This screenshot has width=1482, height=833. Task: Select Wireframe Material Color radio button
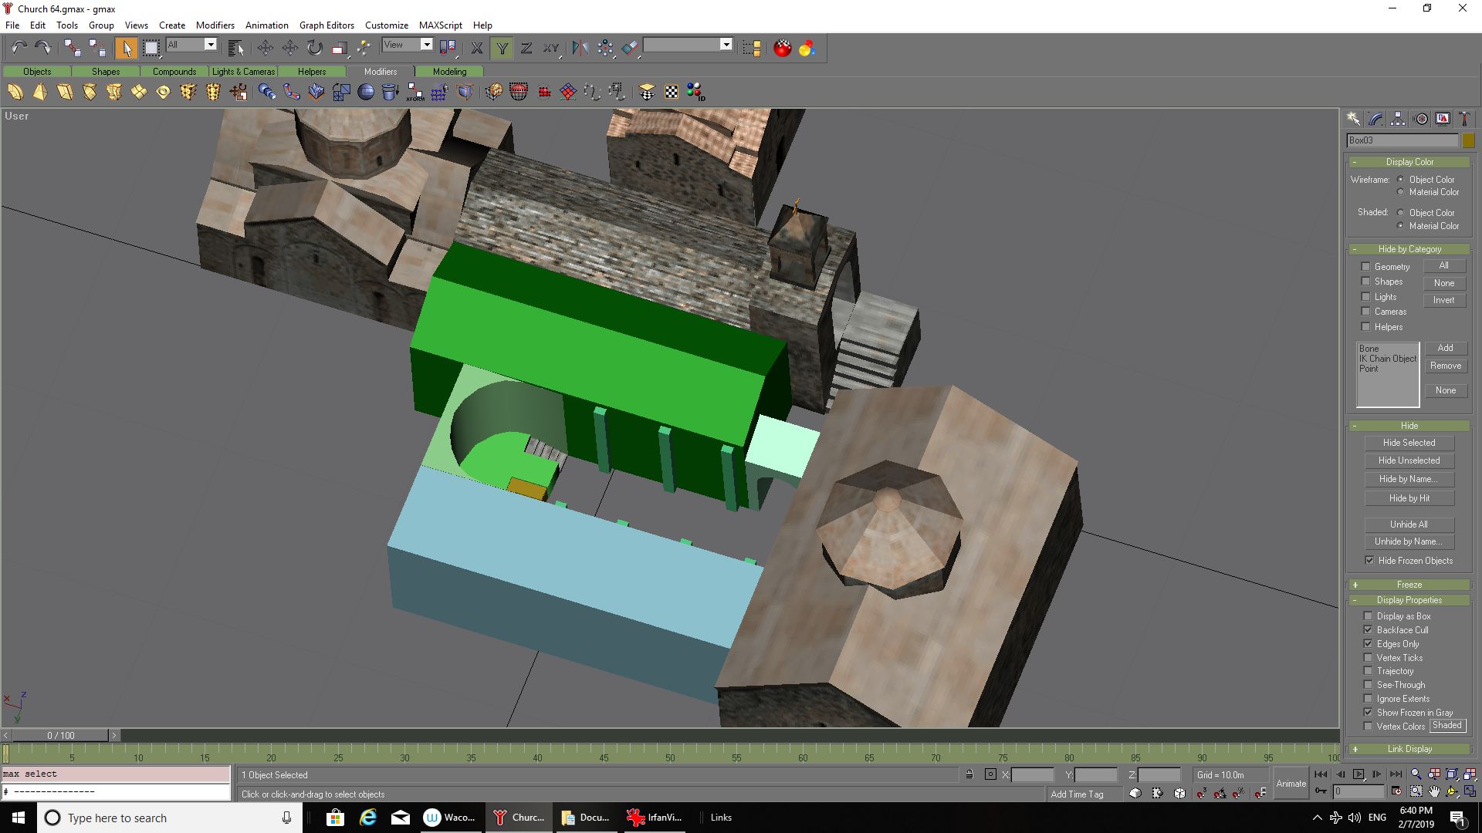coord(1401,192)
